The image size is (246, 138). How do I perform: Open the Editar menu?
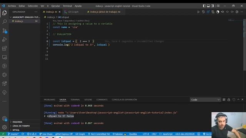coord(22,6)
